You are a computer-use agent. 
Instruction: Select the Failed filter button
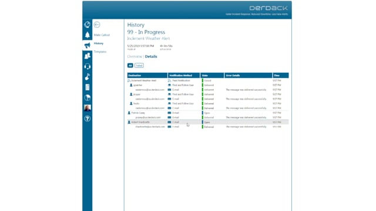coord(139,66)
